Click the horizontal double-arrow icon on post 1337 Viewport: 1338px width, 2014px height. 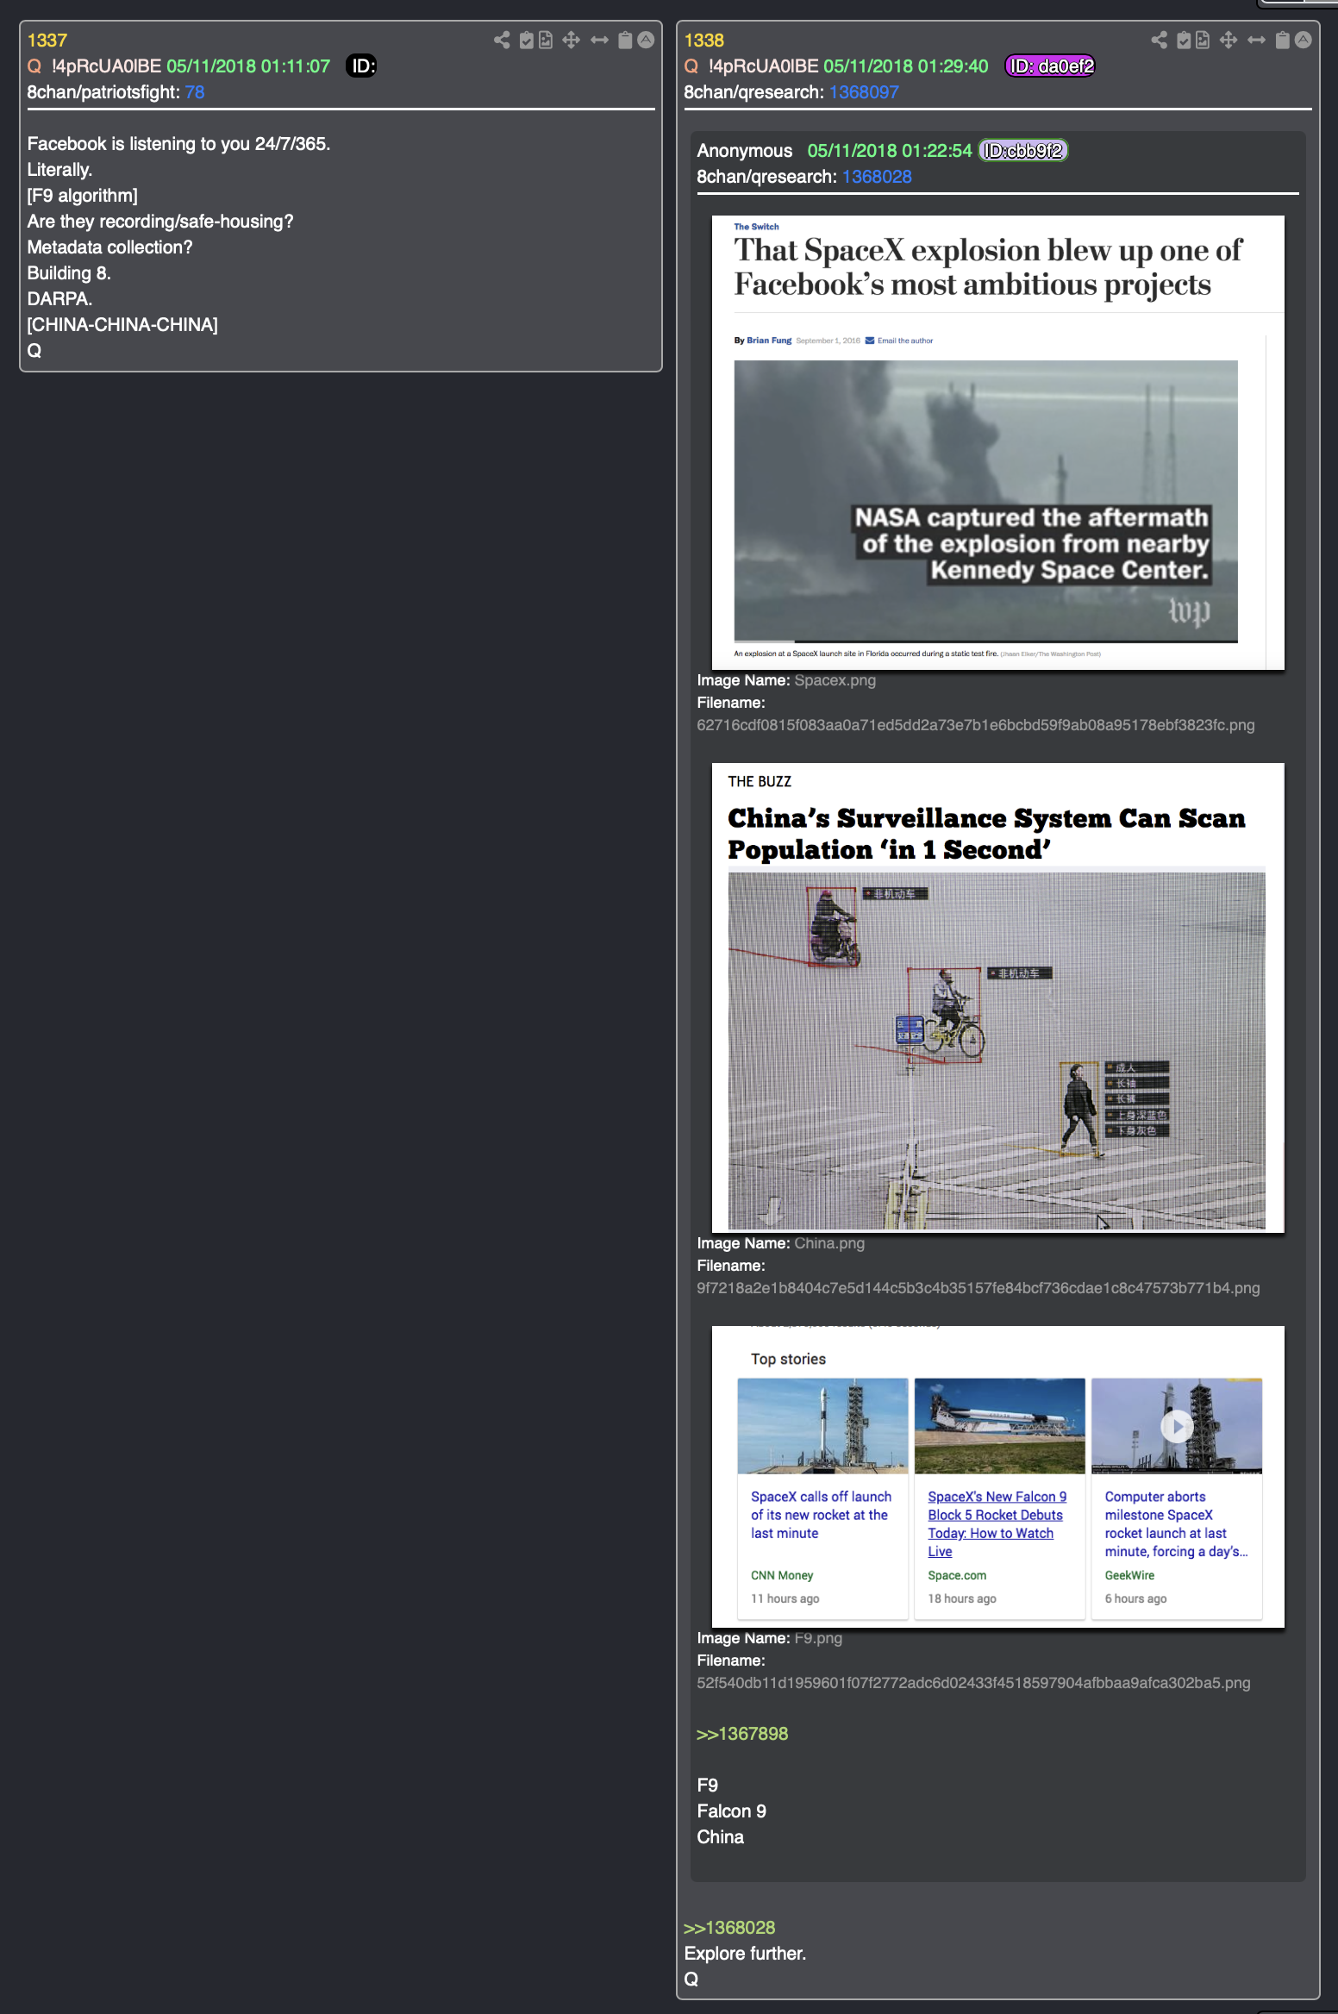pyautogui.click(x=599, y=40)
